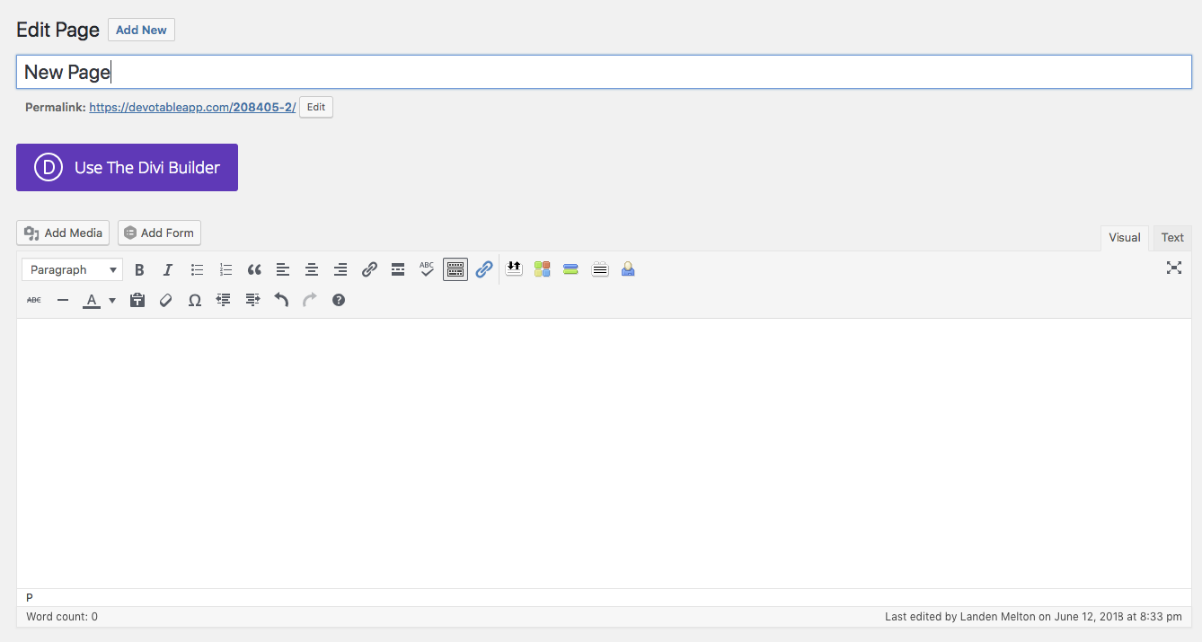Open the text color dropdown arrow
Screen dimensions: 1202x642
point(112,300)
